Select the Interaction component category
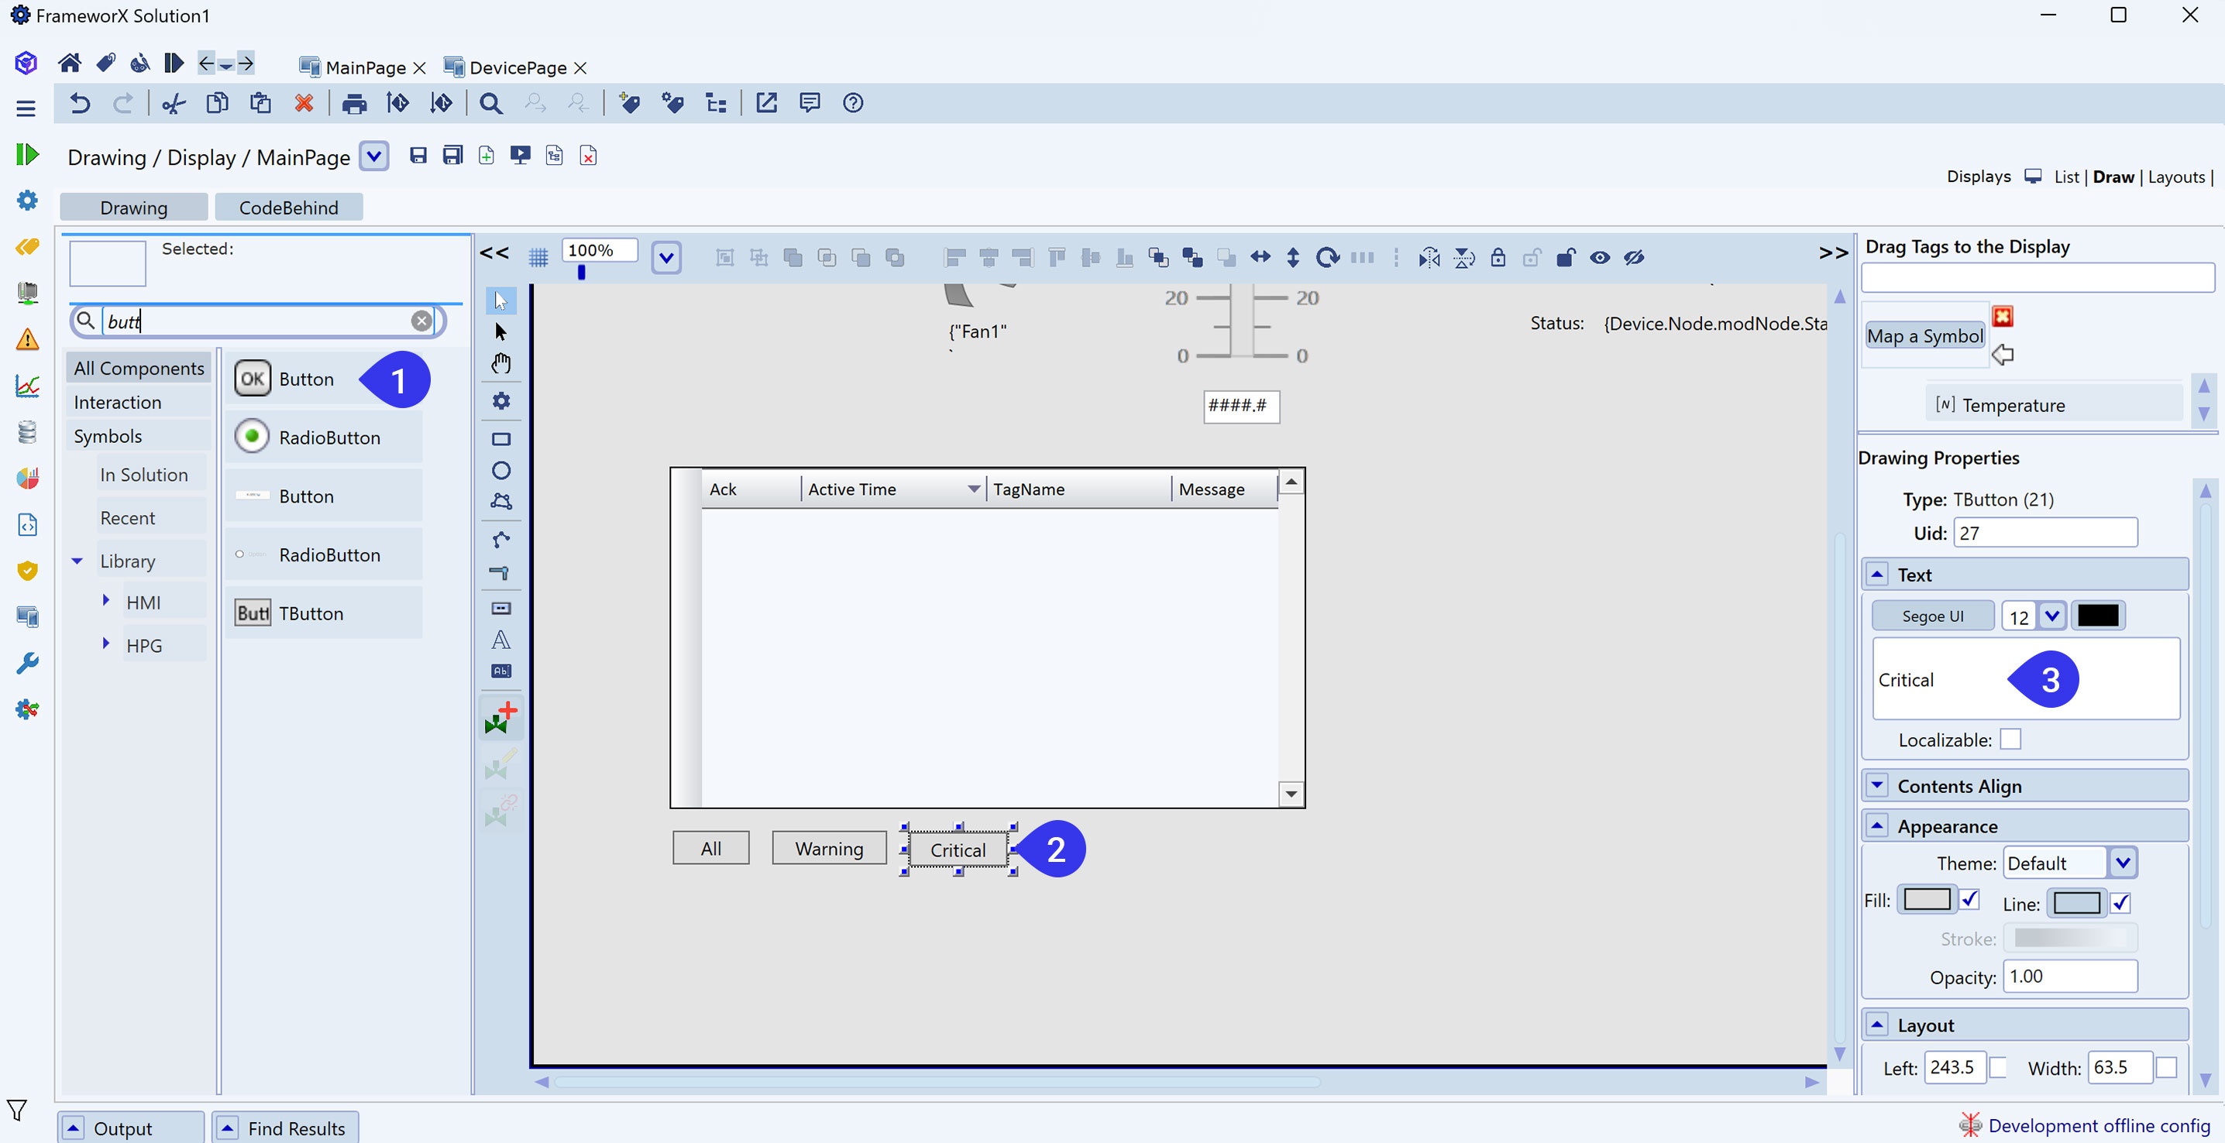This screenshot has width=2225, height=1143. [138, 402]
